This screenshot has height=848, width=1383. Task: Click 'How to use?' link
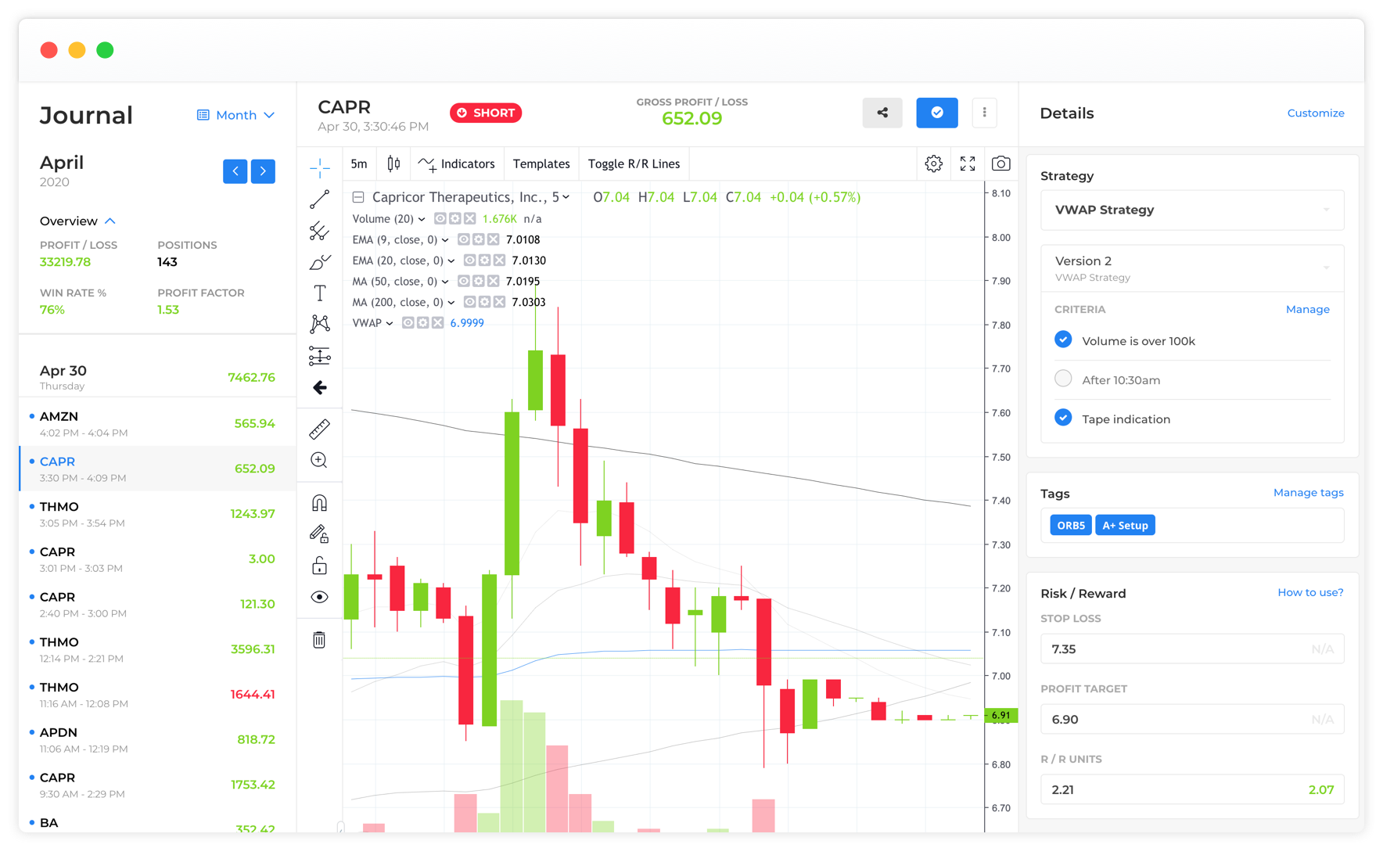click(1310, 592)
